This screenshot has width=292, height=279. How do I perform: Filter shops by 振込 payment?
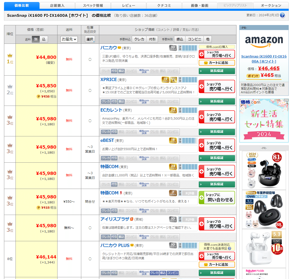[180, 39]
